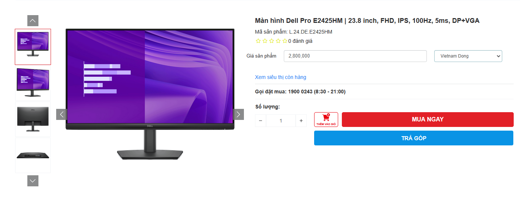Show more thumbnails with down arrow
527x200 pixels.
tap(33, 181)
